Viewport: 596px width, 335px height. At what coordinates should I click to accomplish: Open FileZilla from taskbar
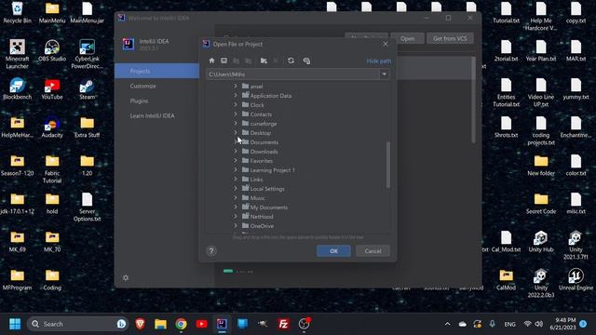[283, 324]
